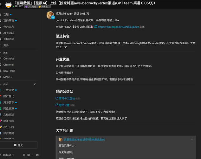Image resolution: width=201 pixels, height=159 pixels.
Task: Click the 624 click-count badge
Action: pos(142,27)
